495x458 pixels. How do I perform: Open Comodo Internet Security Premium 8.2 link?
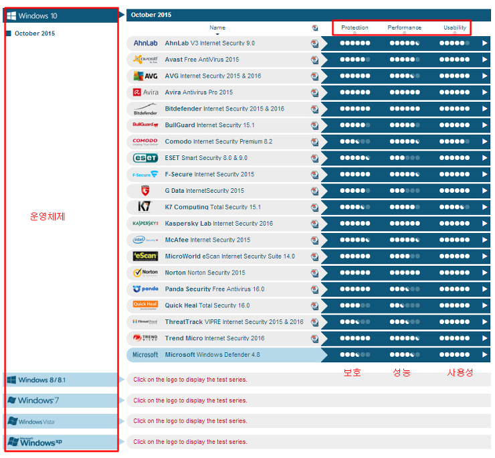click(x=219, y=141)
